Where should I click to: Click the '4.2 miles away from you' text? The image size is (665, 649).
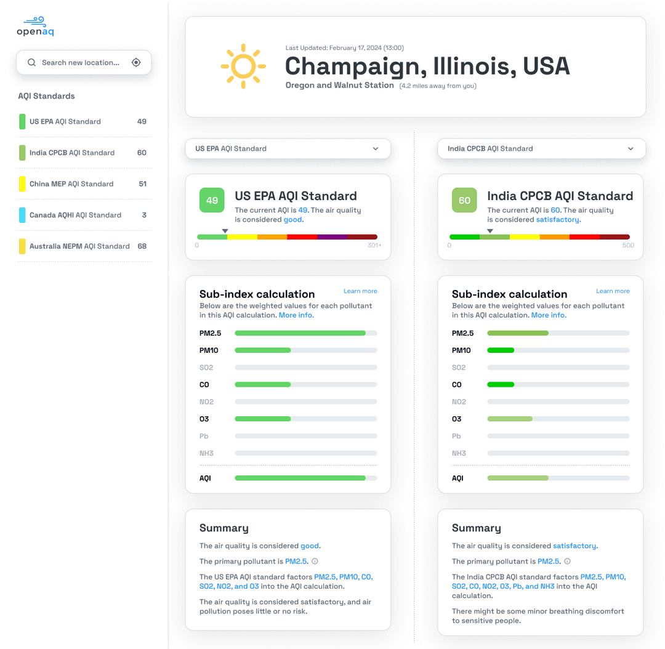pyautogui.click(x=438, y=86)
